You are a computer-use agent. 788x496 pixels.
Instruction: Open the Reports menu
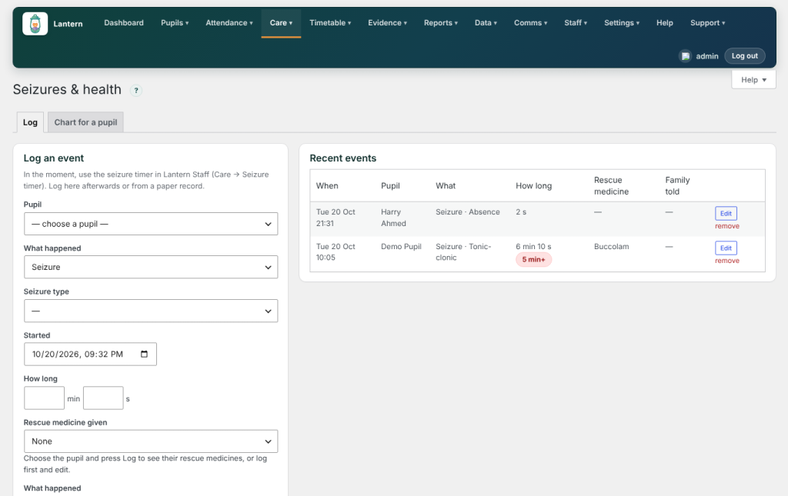pos(441,22)
